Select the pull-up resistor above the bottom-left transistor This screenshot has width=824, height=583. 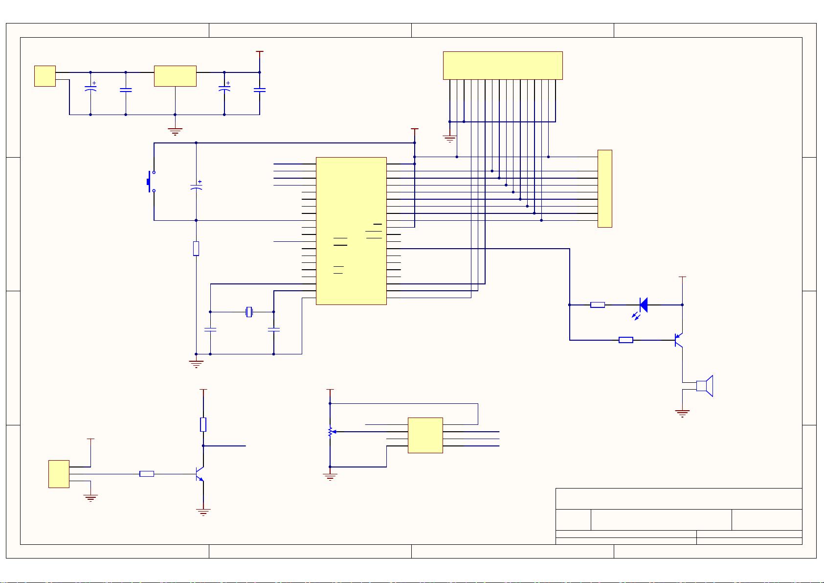click(203, 425)
